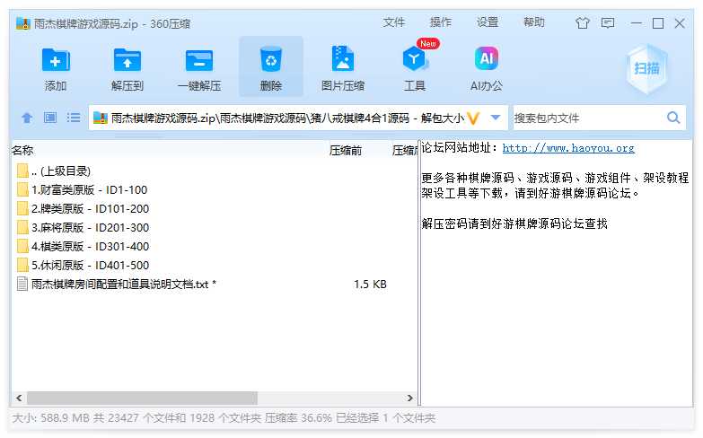The height and width of the screenshot is (438, 703).
Task: Minimize the 360压缩 window
Action: [x=637, y=22]
